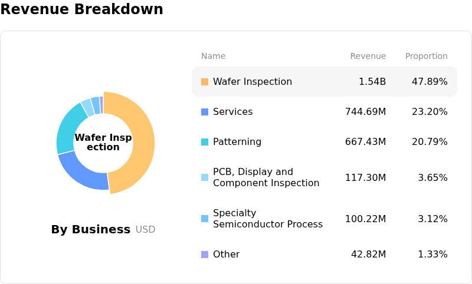
Task: Select the Services row label
Action: click(232, 112)
